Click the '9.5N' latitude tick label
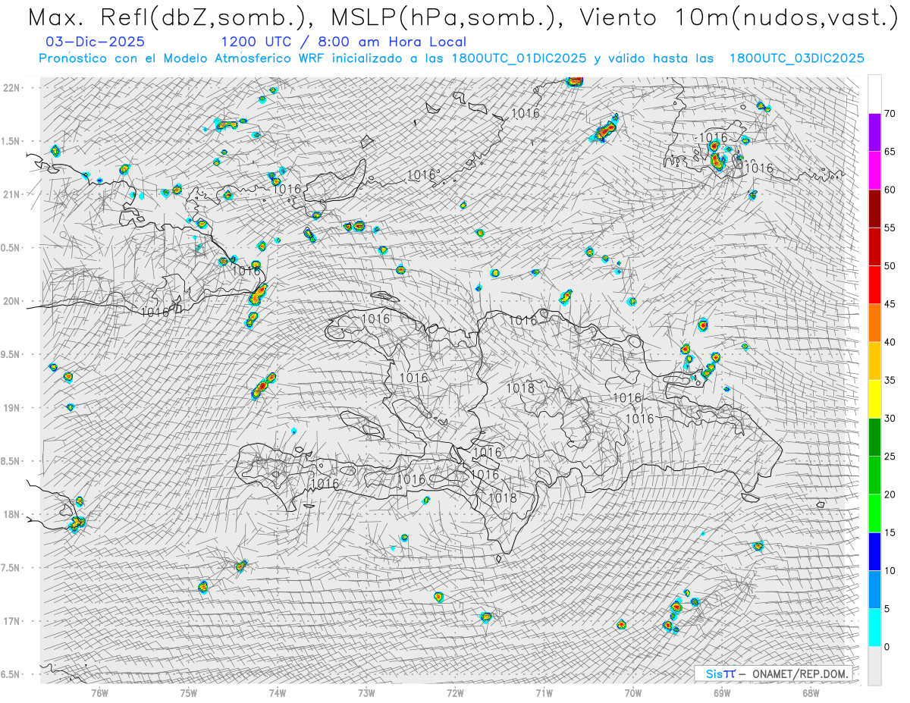This screenshot has width=910, height=703. pyautogui.click(x=11, y=354)
